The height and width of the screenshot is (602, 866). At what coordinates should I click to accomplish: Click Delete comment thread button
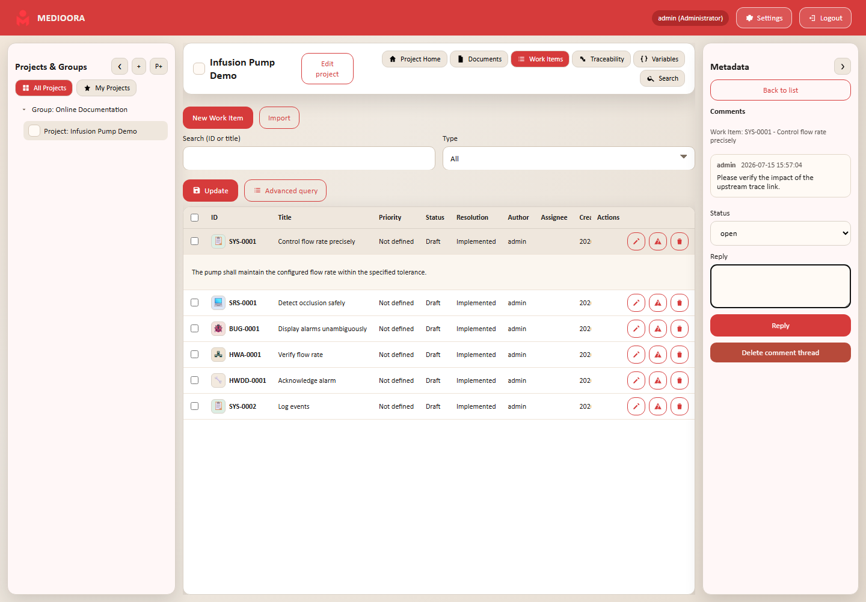pyautogui.click(x=781, y=353)
